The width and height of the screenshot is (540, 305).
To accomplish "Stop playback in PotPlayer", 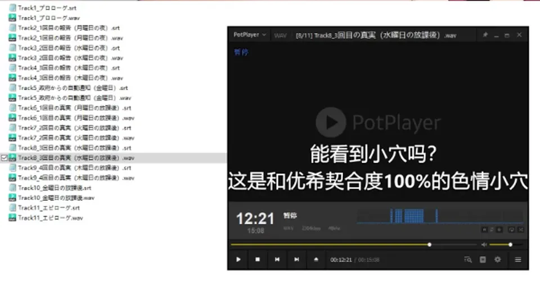I will tap(258, 259).
